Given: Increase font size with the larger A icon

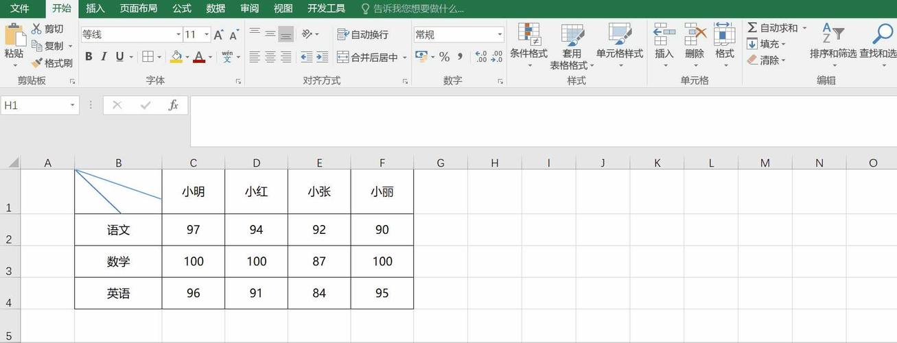Looking at the screenshot, I should 218,34.
